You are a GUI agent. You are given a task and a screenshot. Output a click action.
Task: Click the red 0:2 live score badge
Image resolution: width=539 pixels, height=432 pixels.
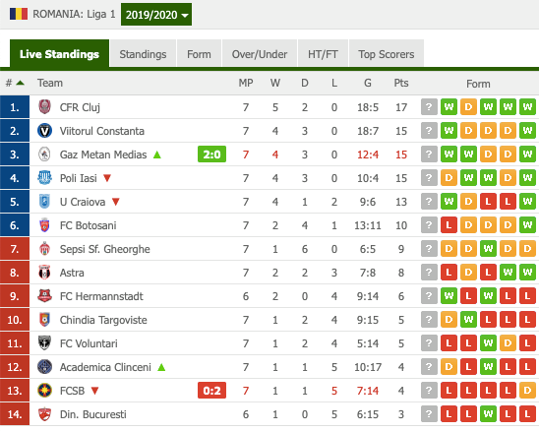211,391
